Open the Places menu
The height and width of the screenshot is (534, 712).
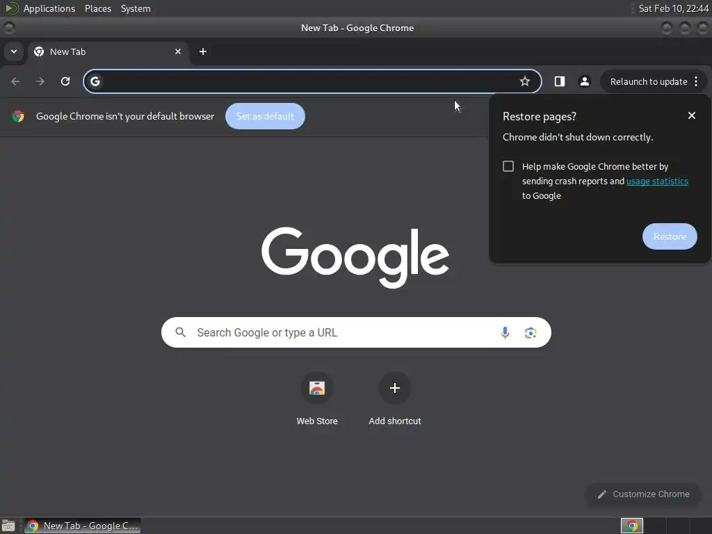pos(98,8)
